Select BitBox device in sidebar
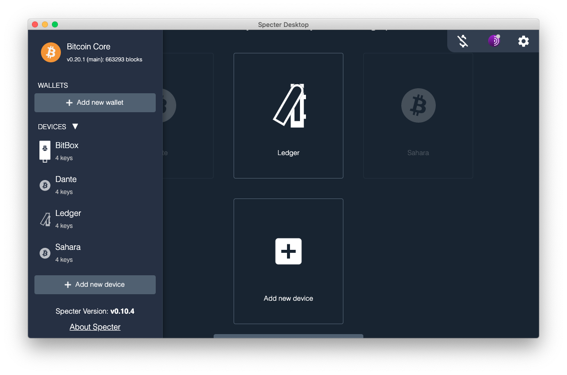567x375 pixels. click(x=95, y=151)
